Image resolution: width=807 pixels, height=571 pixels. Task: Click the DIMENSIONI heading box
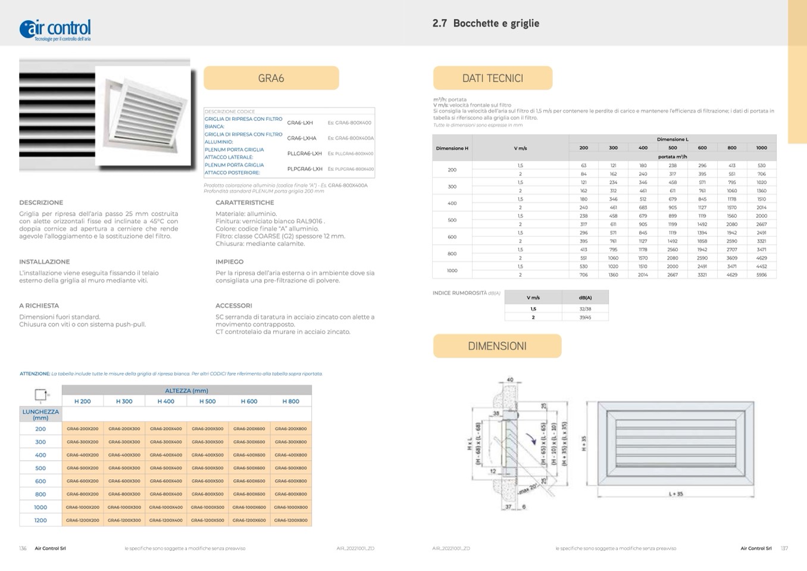click(497, 346)
